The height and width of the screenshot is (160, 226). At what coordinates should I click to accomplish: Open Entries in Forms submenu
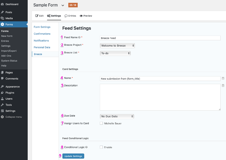click(5, 41)
